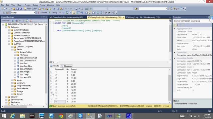Image resolution: width=213 pixels, height=119 pixels.
Task: Click Filter icon in Object Explorer toolbar
Action: pos(23,20)
